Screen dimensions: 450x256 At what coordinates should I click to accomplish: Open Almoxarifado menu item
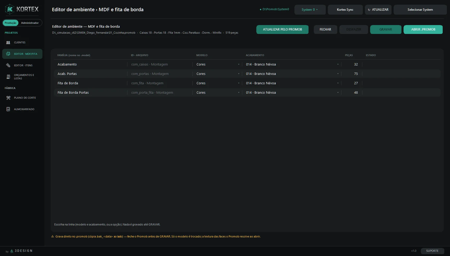click(22, 109)
